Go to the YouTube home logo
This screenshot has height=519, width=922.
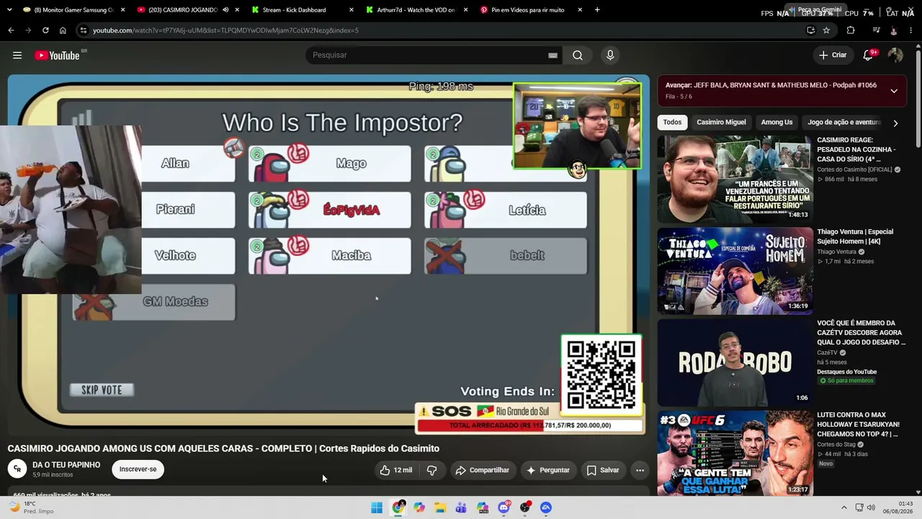[57, 56]
